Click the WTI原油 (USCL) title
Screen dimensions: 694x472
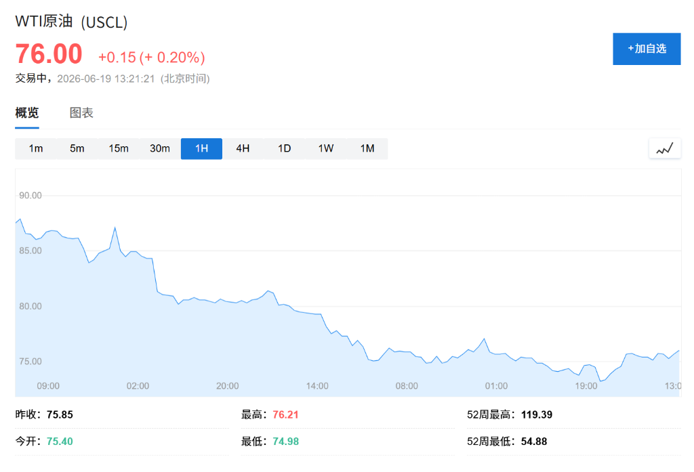coord(71,22)
